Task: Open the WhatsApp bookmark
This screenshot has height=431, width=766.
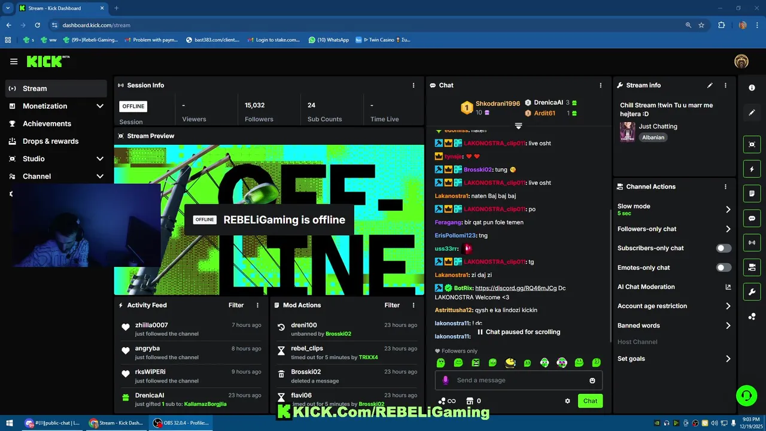Action: tap(329, 40)
